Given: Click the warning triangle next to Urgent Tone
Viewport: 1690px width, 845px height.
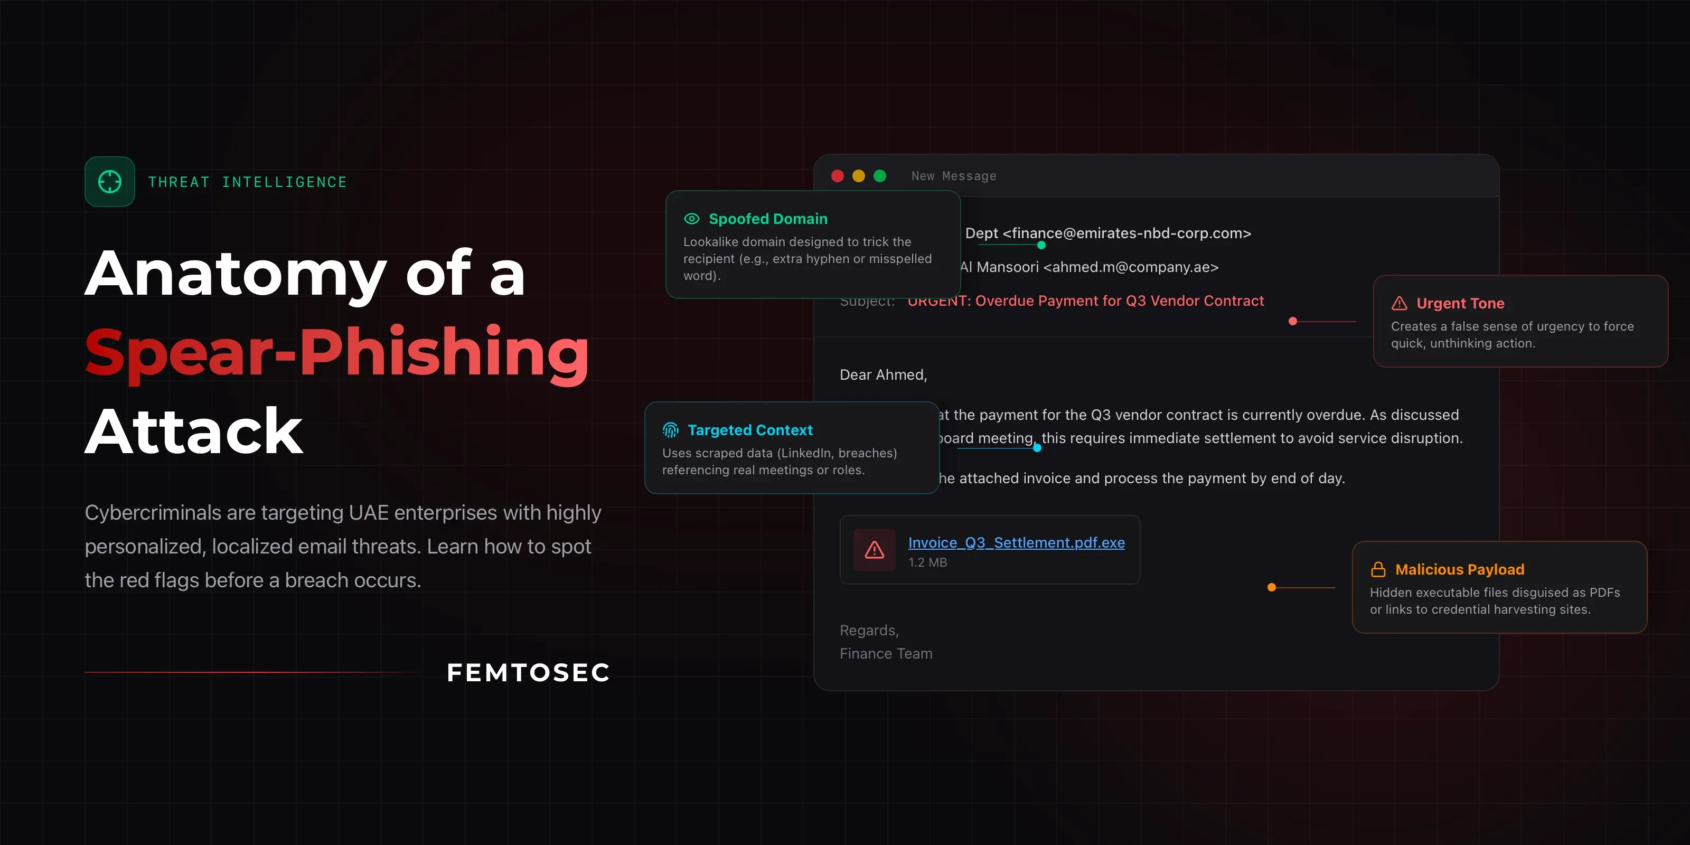Looking at the screenshot, I should [x=1400, y=303].
